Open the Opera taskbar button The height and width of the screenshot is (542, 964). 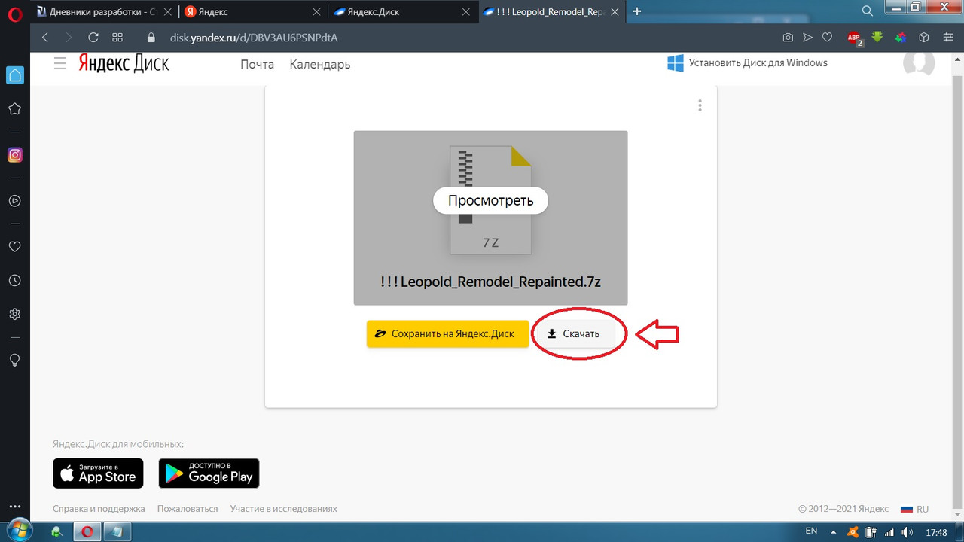tap(87, 532)
